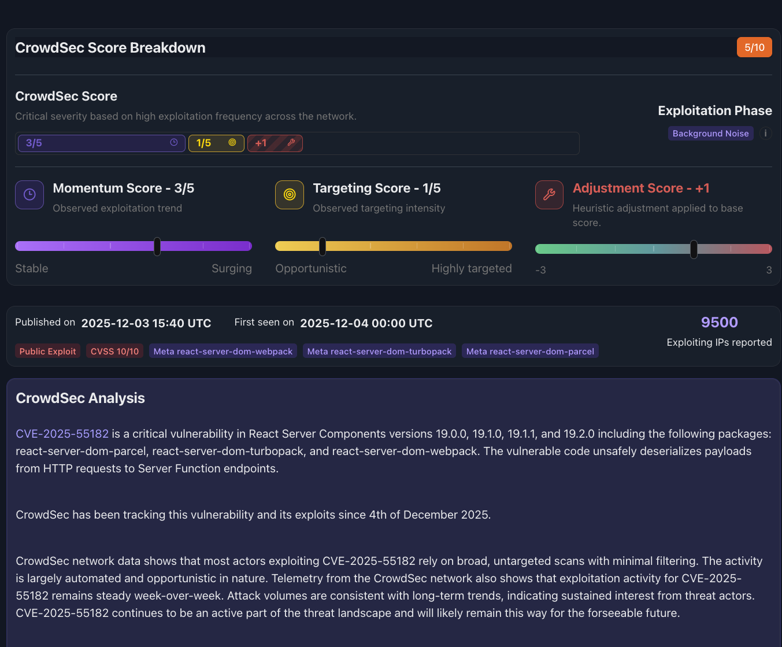Click the Meta react-server-dom-turbopack tag

(x=379, y=352)
